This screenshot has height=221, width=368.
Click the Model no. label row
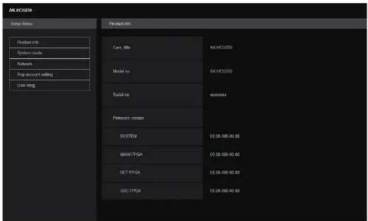152,72
